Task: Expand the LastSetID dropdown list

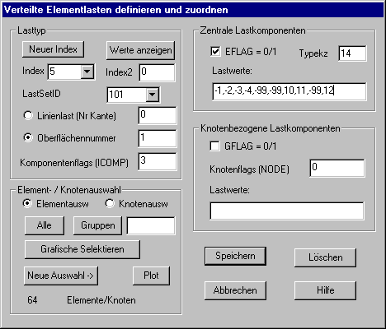Action: pos(152,95)
